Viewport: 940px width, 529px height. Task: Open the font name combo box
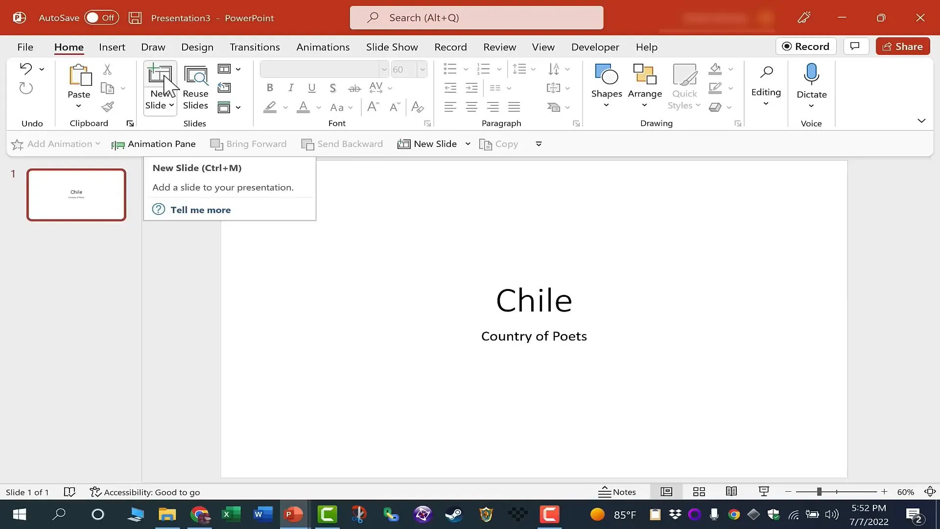coord(324,69)
